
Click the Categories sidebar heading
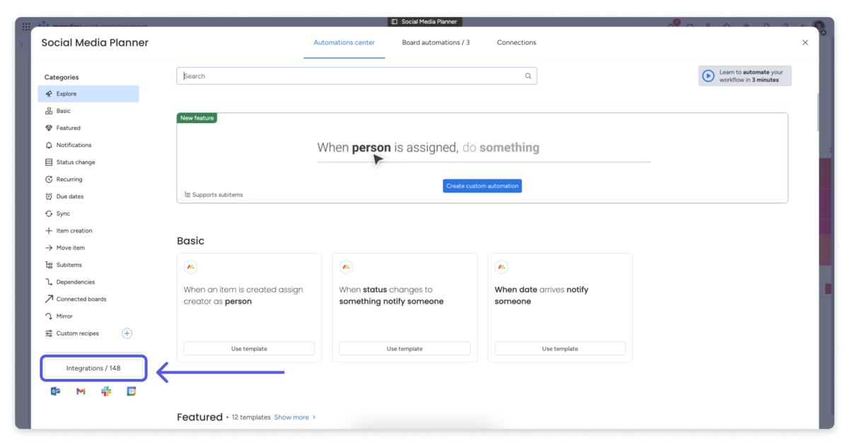point(62,77)
